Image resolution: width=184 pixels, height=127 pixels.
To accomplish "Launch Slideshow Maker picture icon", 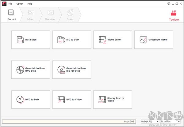I will [x=143, y=40].
